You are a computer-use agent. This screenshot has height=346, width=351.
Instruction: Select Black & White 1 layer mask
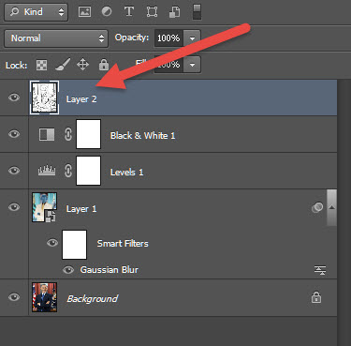click(89, 134)
